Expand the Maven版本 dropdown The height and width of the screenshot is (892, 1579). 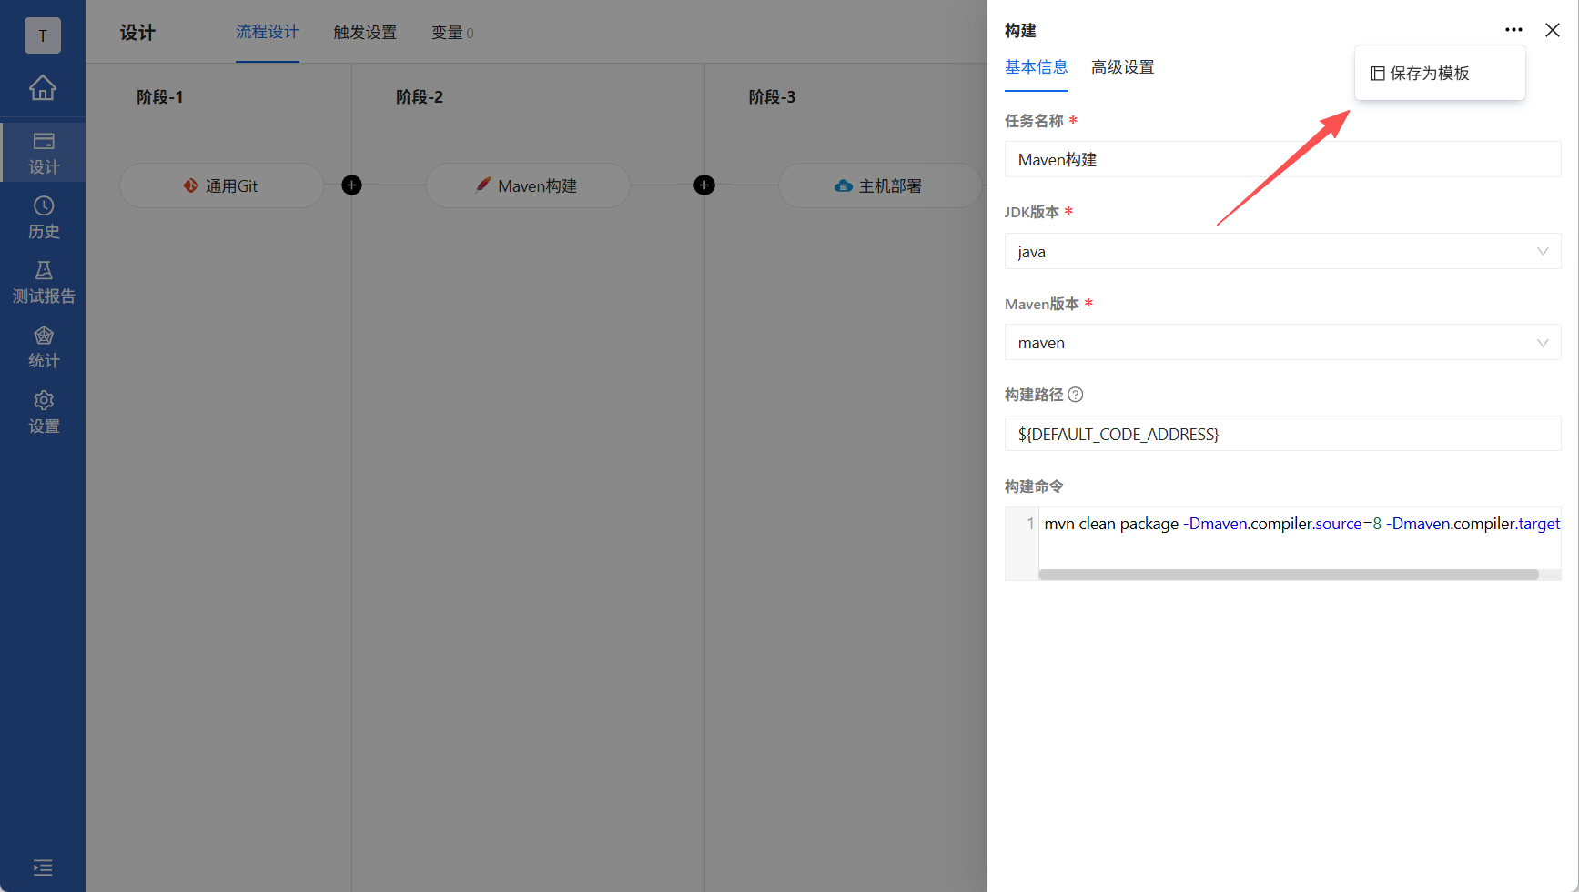click(1542, 342)
